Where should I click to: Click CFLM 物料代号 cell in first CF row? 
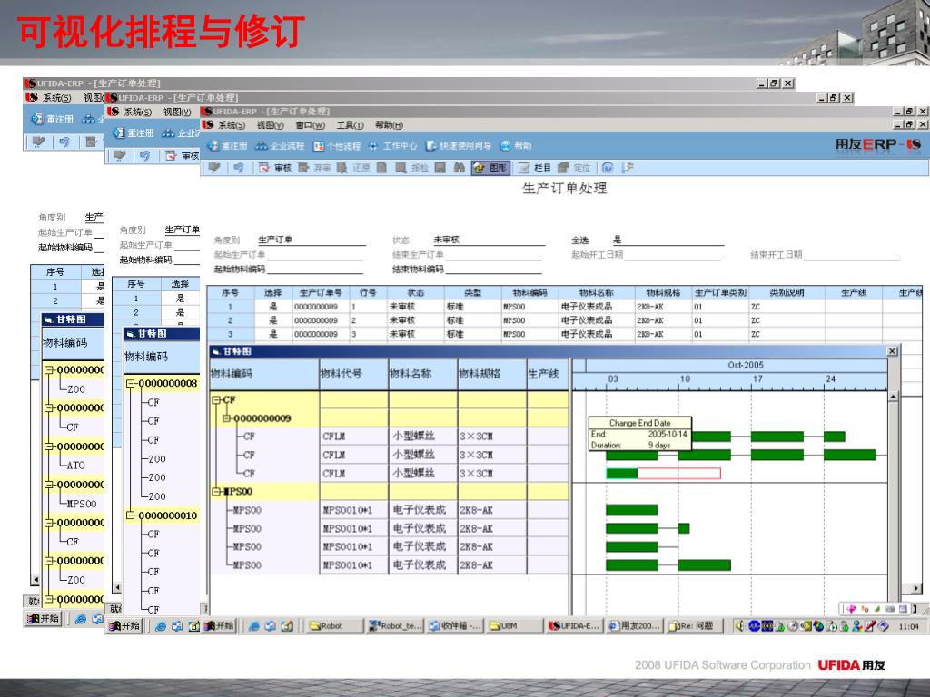[354, 437]
